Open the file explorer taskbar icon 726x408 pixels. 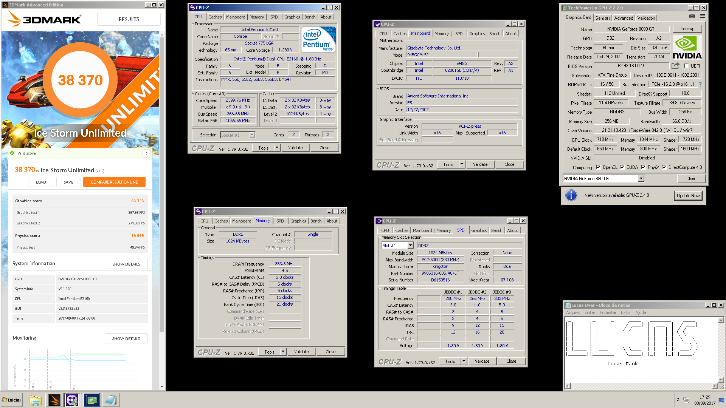click(35, 400)
